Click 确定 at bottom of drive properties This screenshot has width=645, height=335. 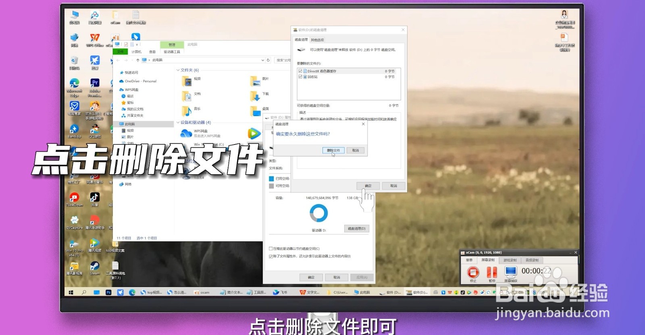point(311,277)
